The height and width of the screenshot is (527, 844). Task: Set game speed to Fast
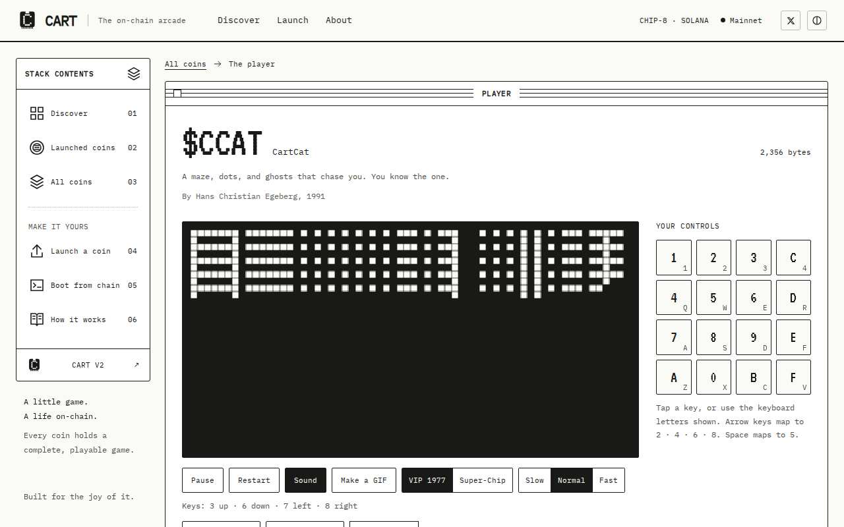pos(609,480)
